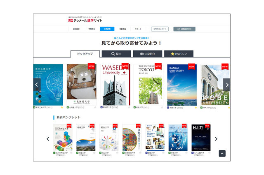The height and width of the screenshot is (175, 264).
Task: Go to next 新着パンフレット with right chevron
Action: point(216,139)
